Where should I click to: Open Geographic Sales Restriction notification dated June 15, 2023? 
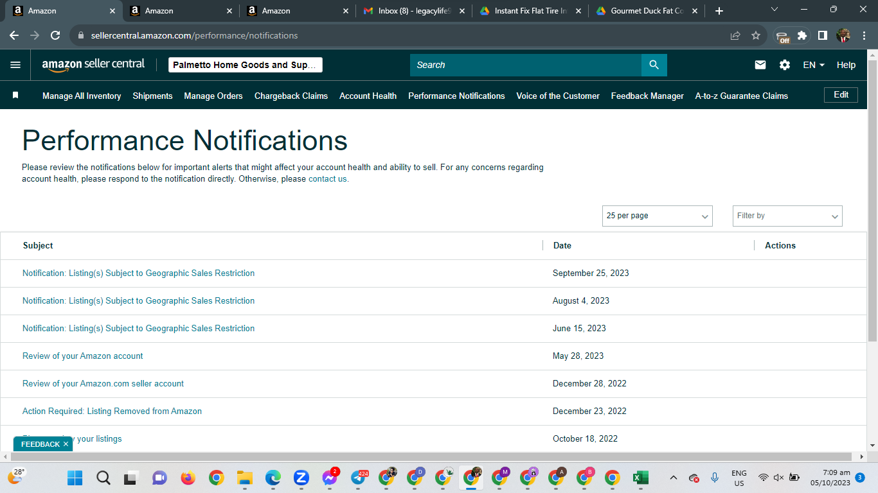(x=138, y=329)
